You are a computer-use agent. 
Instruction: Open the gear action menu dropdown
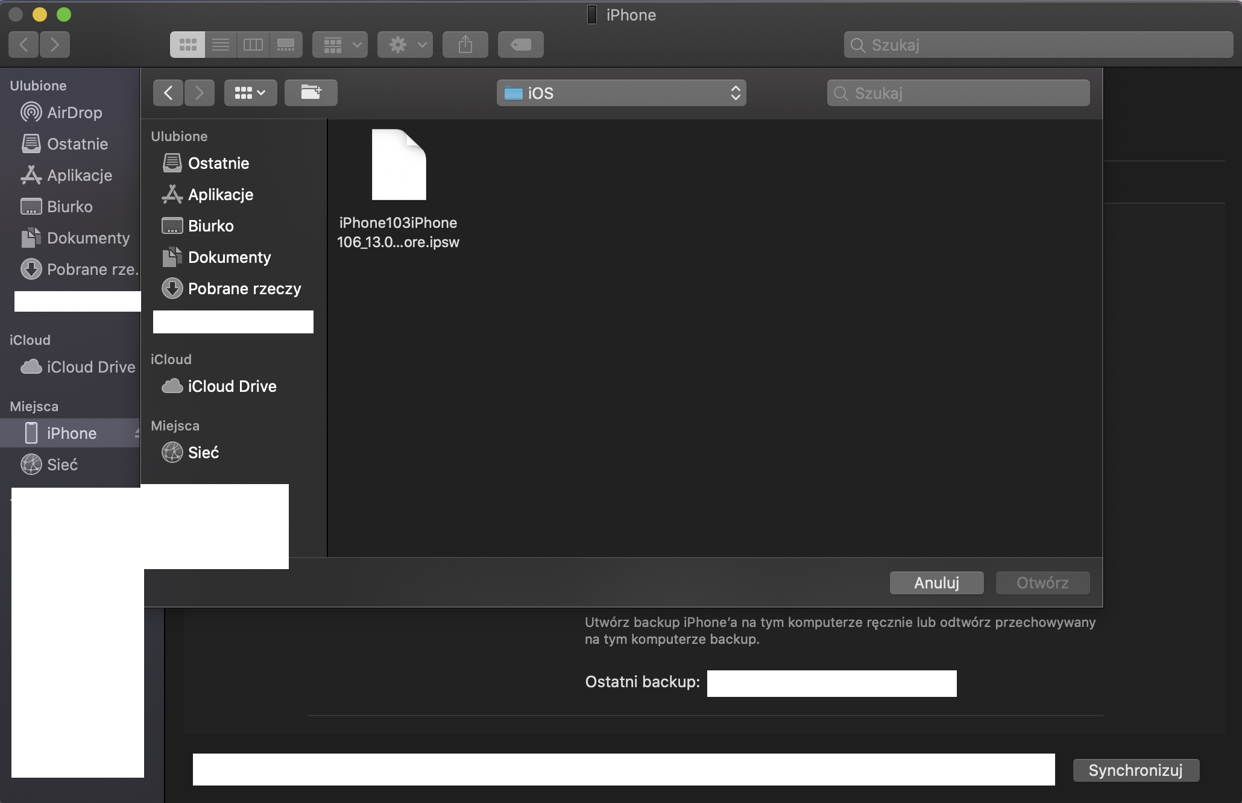point(405,45)
